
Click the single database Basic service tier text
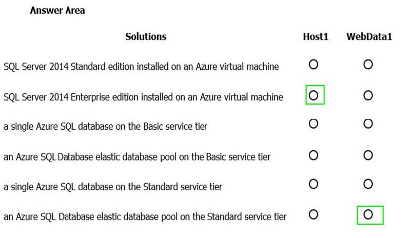tap(105, 126)
